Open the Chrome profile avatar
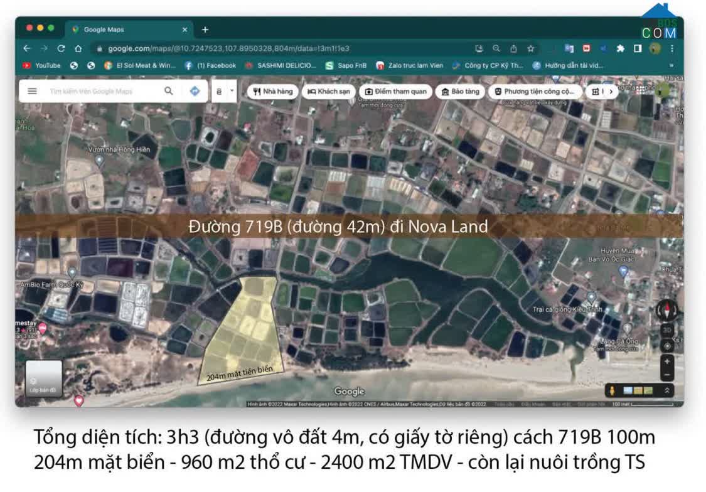Image resolution: width=706 pixels, height=492 pixels. (x=655, y=48)
